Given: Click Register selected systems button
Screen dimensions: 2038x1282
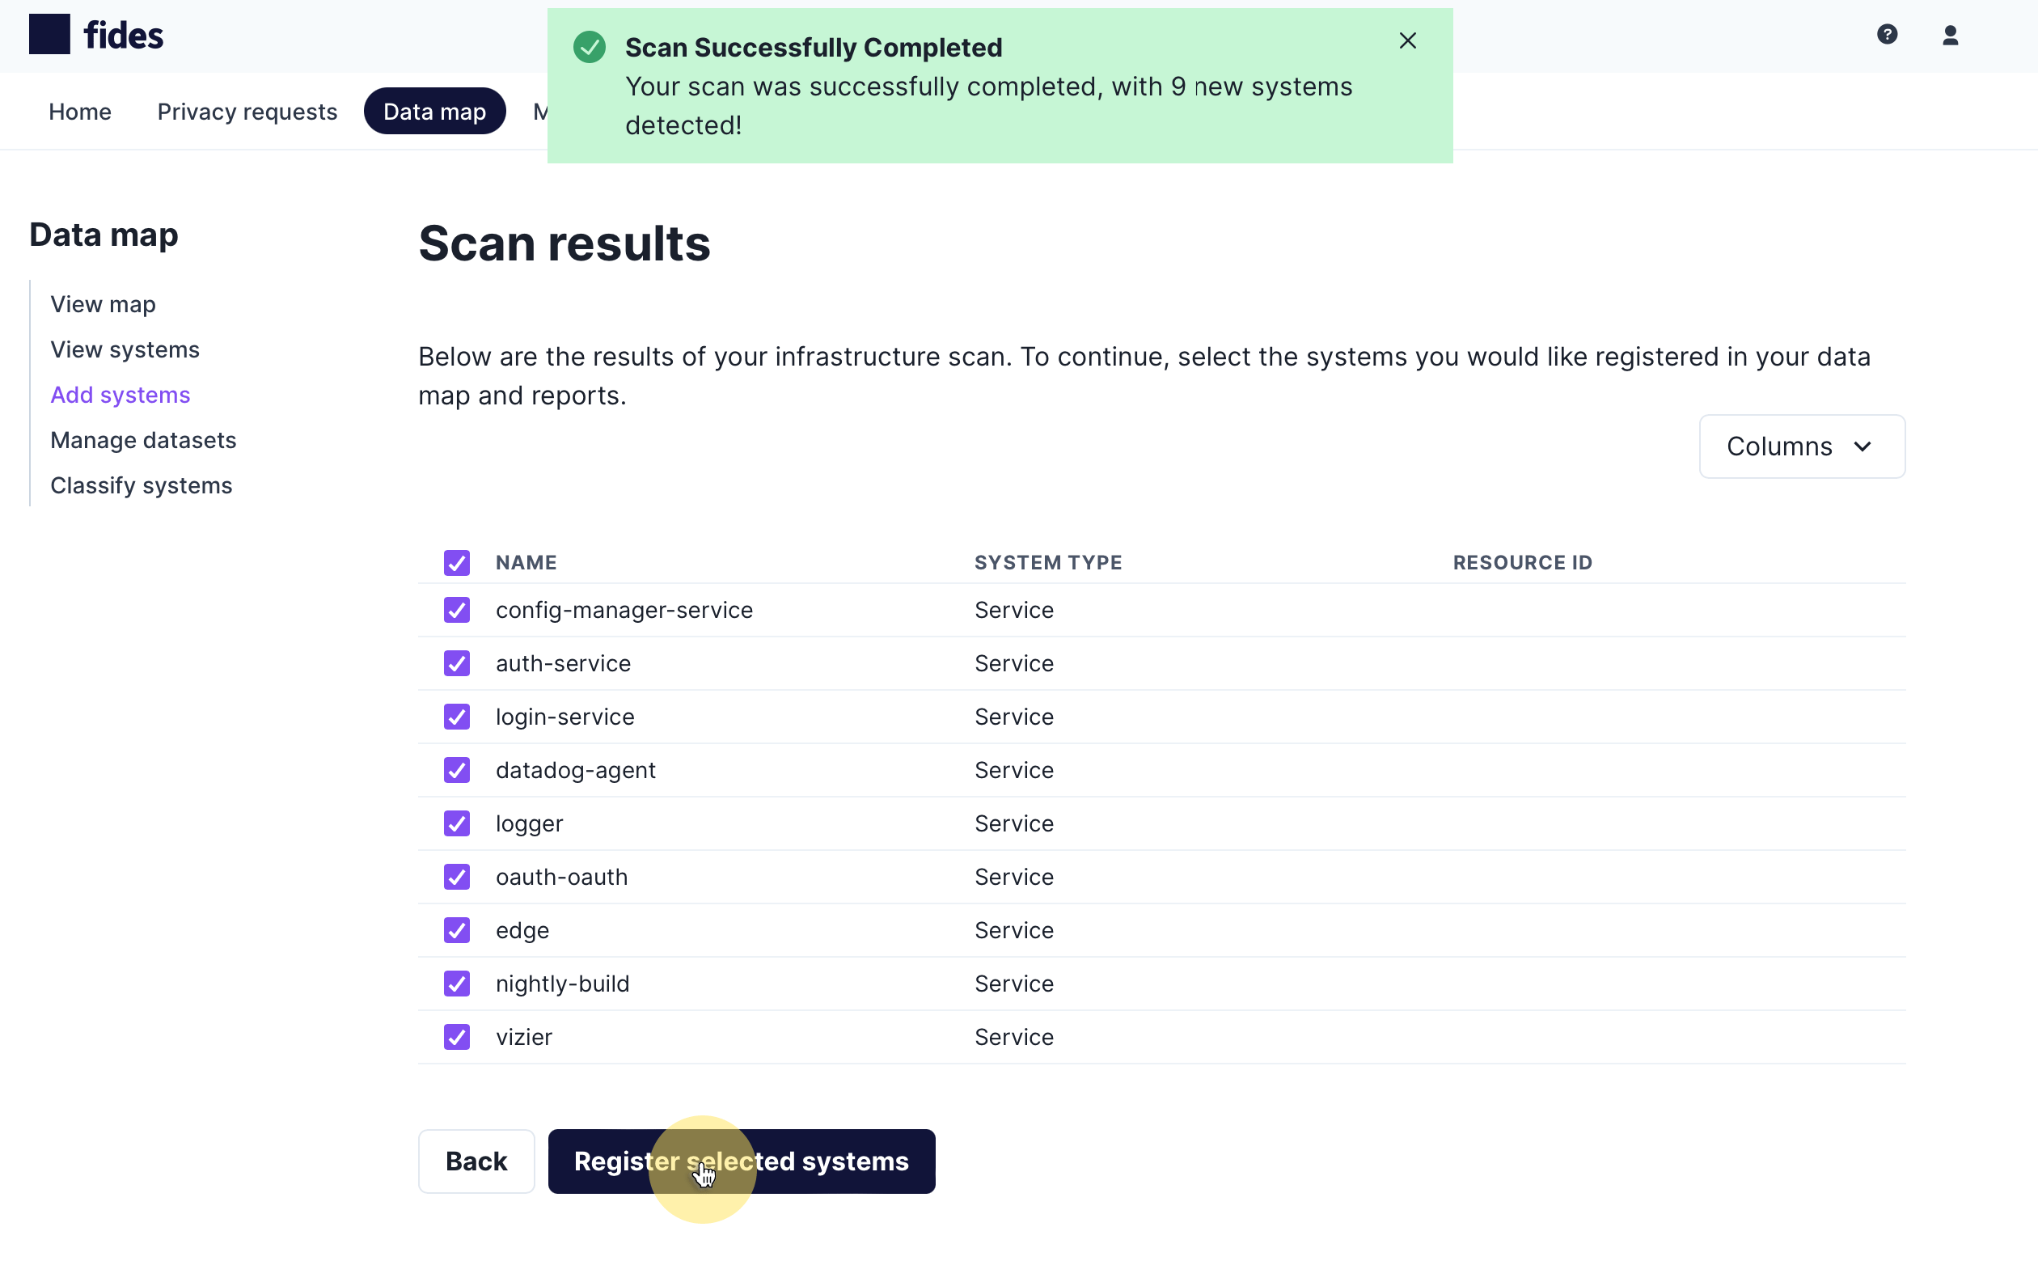Looking at the screenshot, I should [742, 1161].
